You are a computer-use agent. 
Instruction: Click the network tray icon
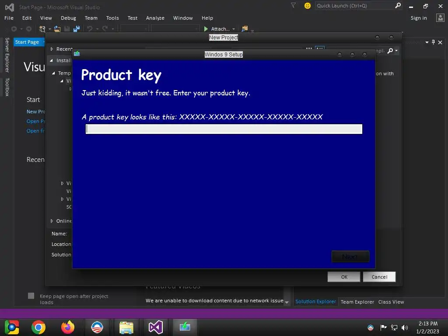[394, 327]
